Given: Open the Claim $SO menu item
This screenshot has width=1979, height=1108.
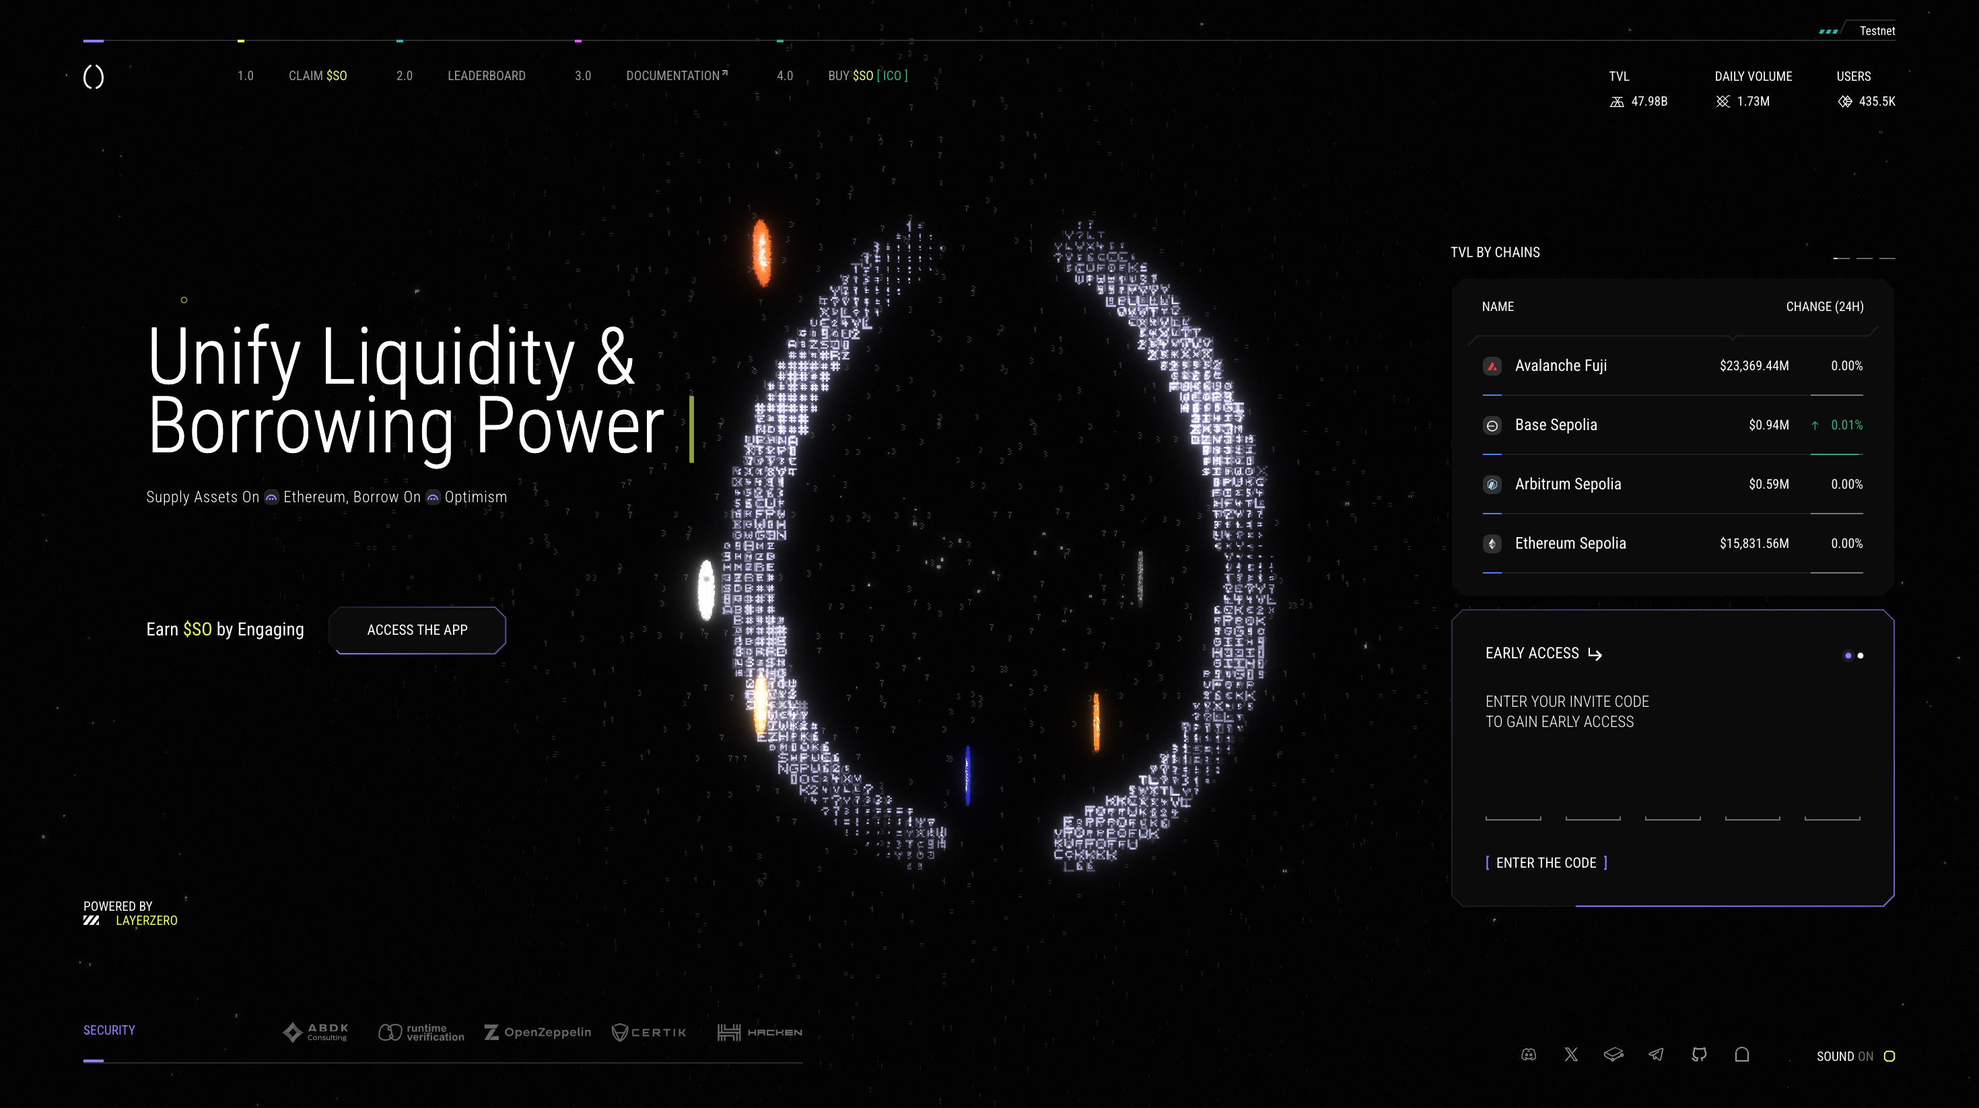Looking at the screenshot, I should tap(317, 76).
